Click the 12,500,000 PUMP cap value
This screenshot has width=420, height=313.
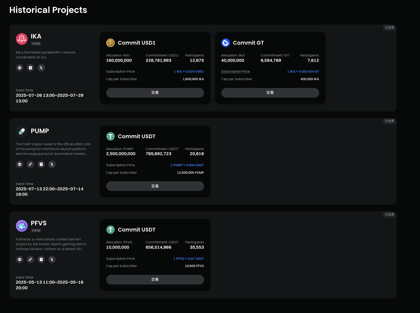point(190,173)
